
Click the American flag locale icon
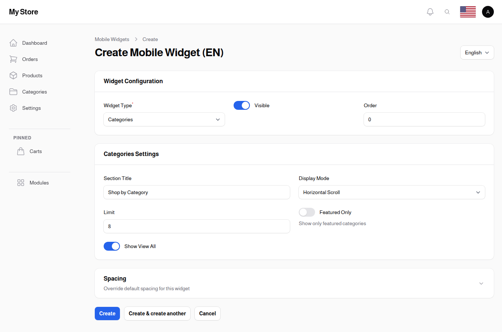(468, 11)
